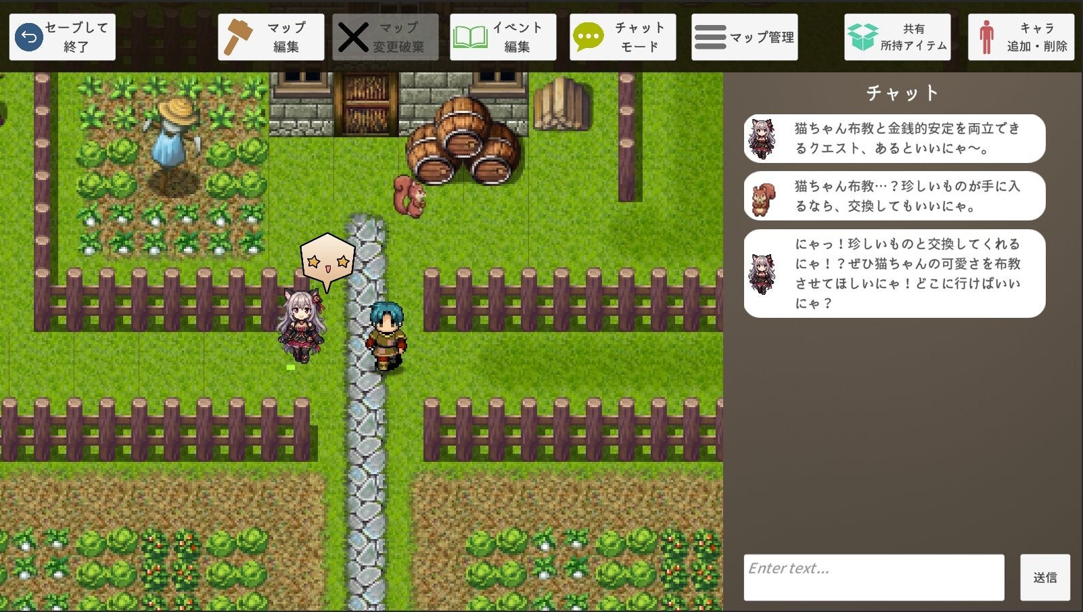Viewport: 1083px width, 612px height.
Task: Open the マップ管理 map management menu
Action: [745, 37]
